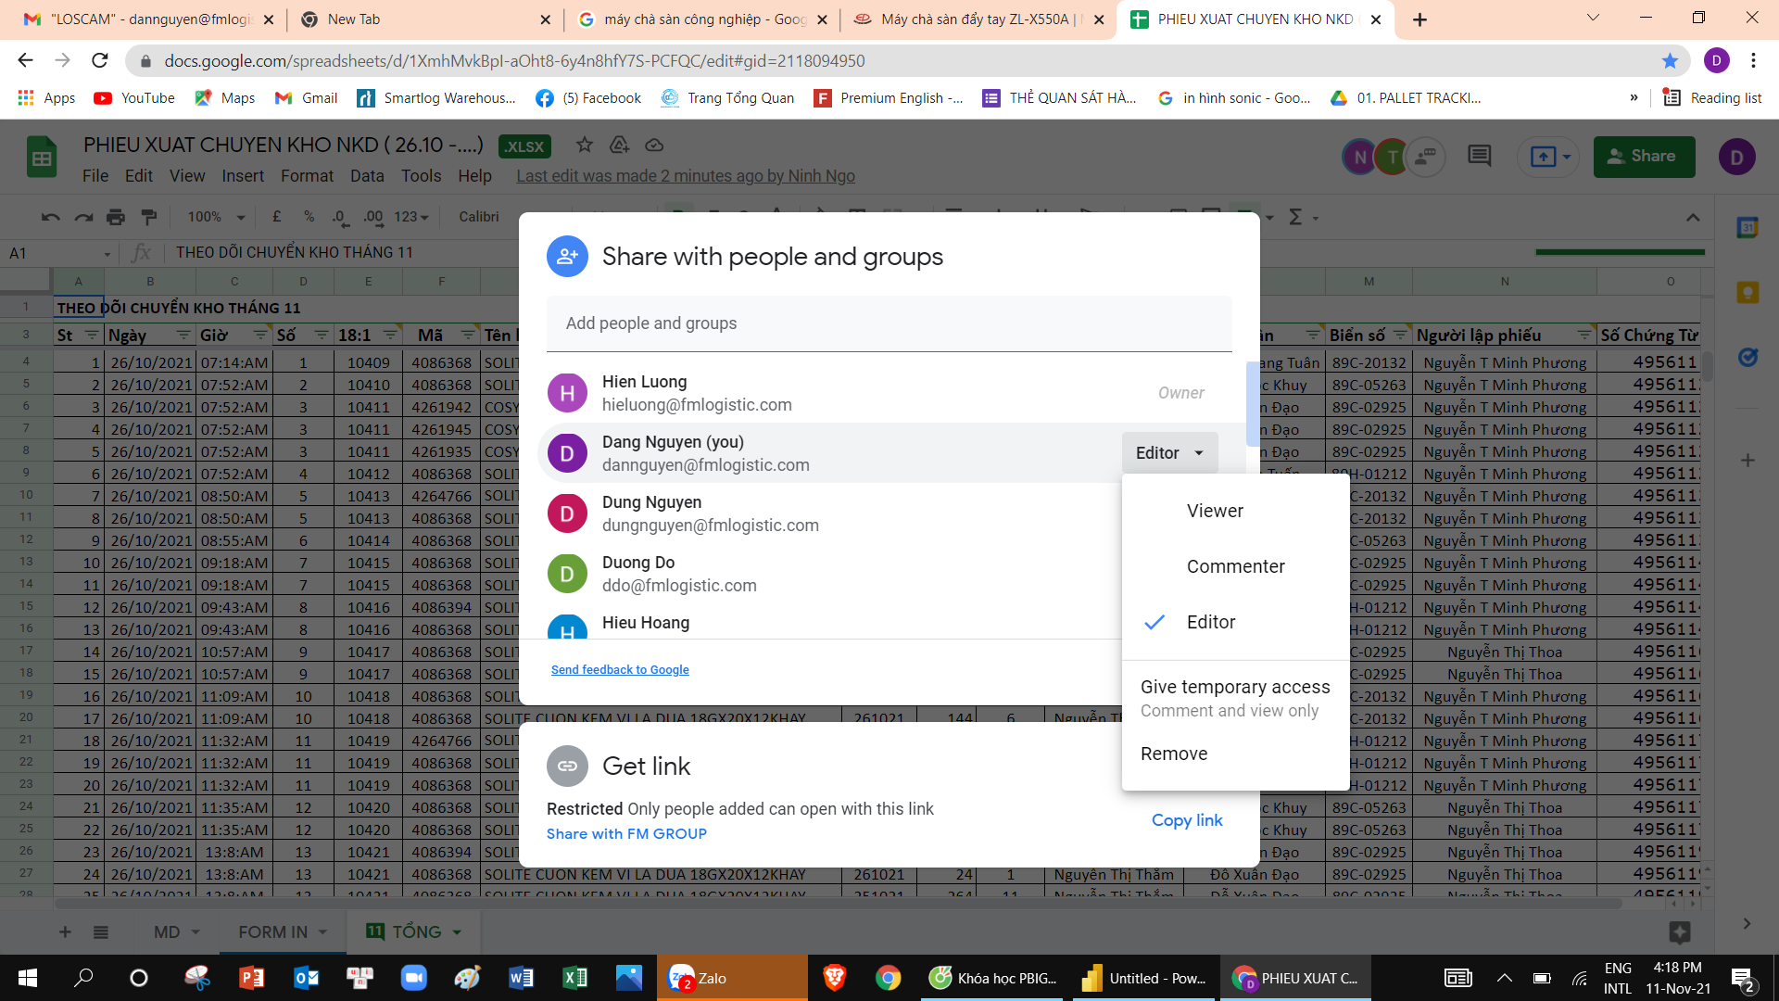1779x1001 pixels.
Task: Open the all sheets list icon
Action: (101, 931)
